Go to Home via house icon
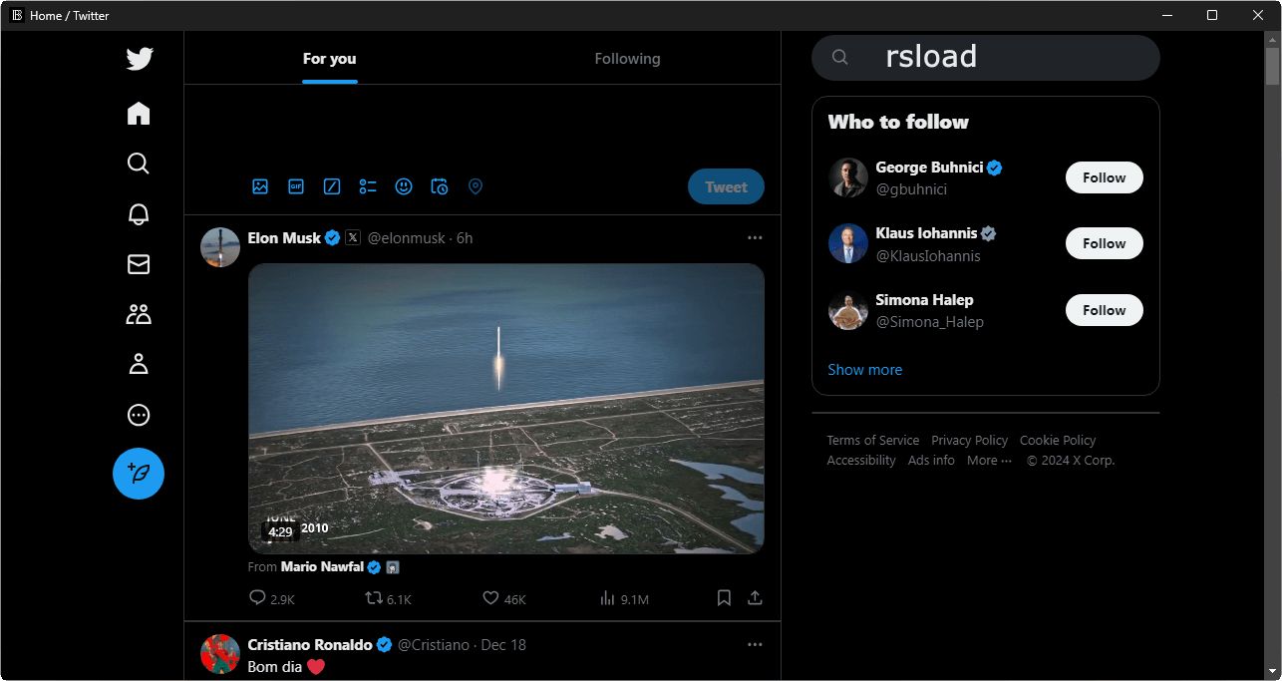Image resolution: width=1282 pixels, height=681 pixels. coord(139,114)
